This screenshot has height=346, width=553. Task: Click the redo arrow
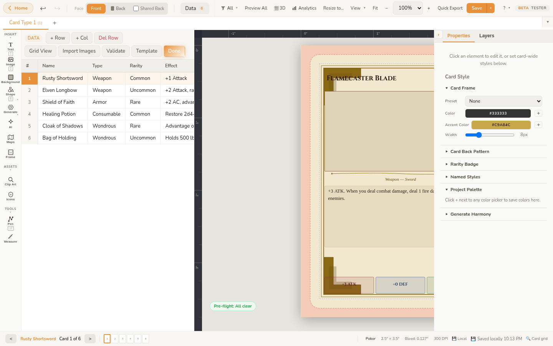pos(57,8)
